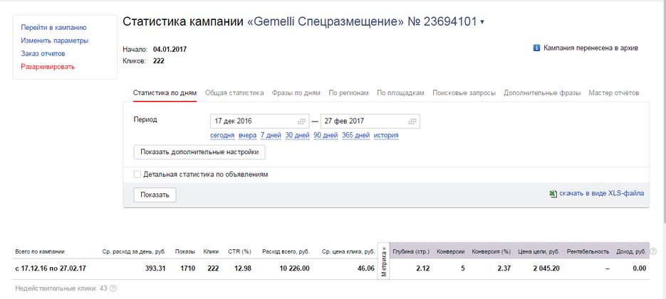Click Недействительные клики: 43 text
This screenshot has width=666, height=299.
click(x=61, y=288)
